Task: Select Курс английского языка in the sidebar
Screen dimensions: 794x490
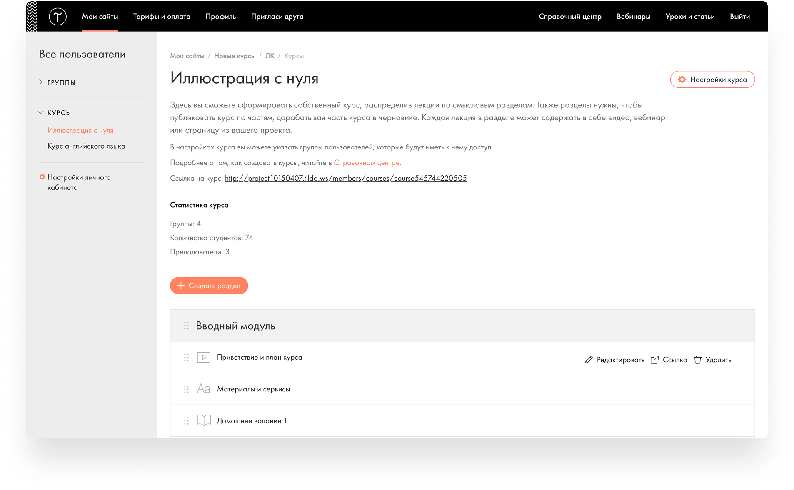Action: [x=86, y=146]
